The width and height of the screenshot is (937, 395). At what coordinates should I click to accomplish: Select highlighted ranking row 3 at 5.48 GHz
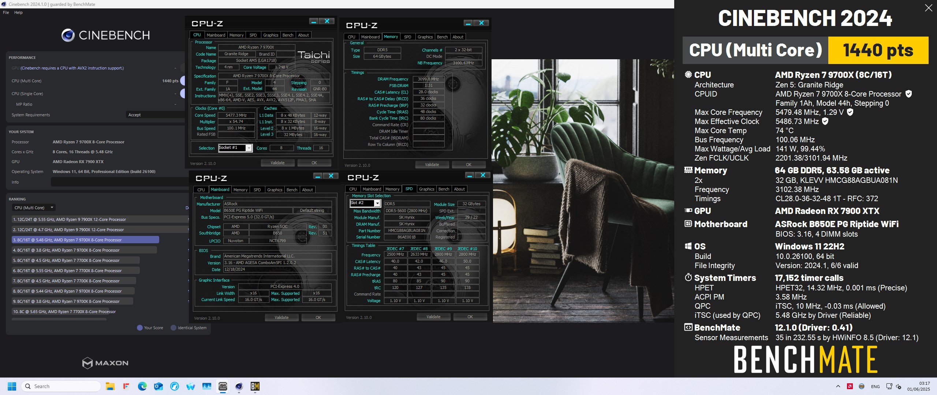85,240
